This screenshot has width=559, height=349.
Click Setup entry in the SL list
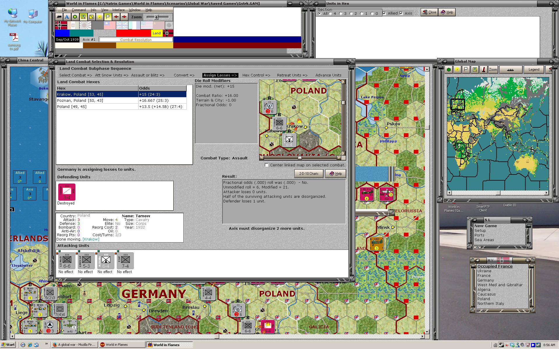[480, 230]
